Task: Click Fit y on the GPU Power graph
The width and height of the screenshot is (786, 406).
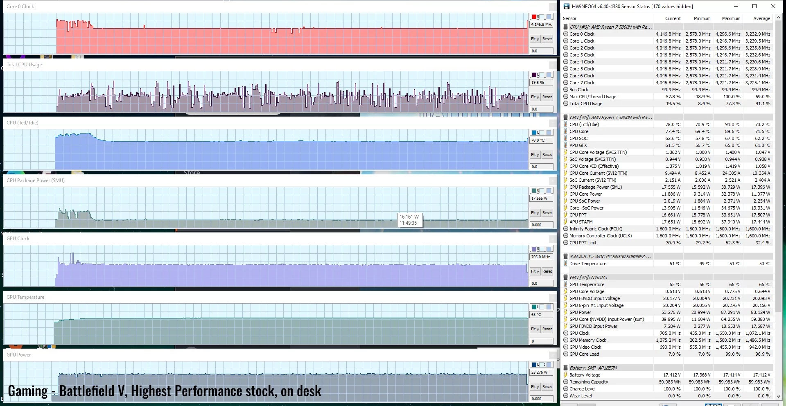Action: (535, 386)
